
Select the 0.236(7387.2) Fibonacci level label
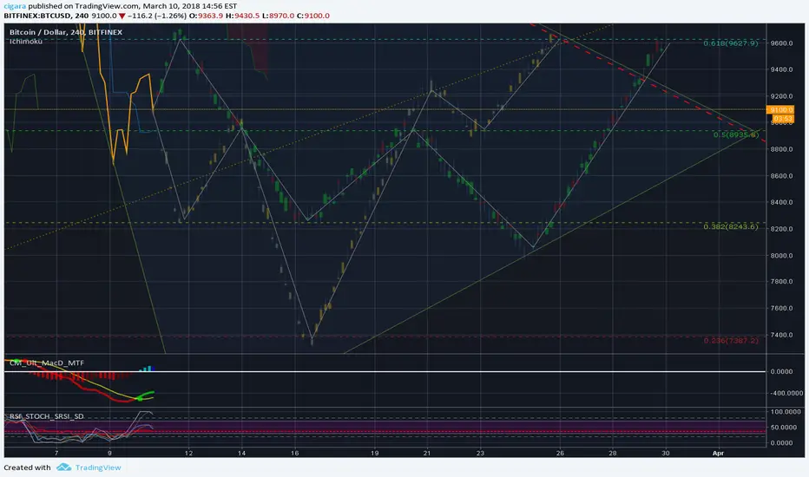click(x=731, y=340)
